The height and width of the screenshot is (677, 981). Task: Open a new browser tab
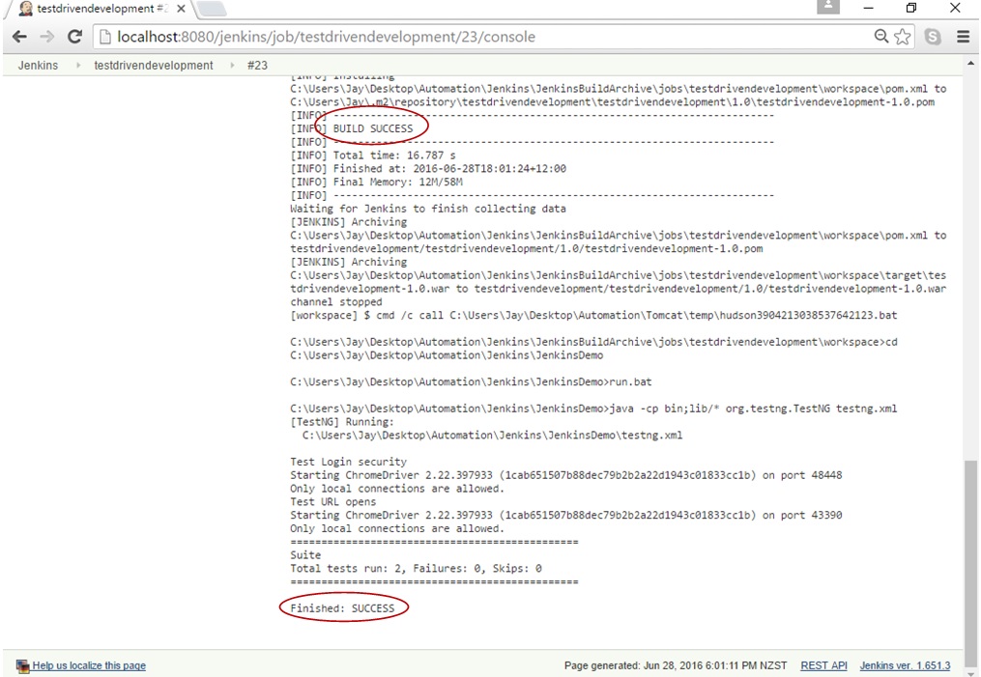211,9
